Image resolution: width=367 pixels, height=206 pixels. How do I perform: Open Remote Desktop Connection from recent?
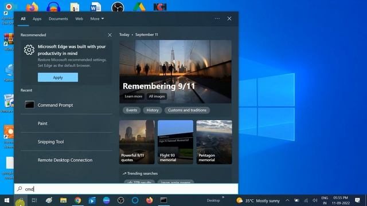point(67,160)
